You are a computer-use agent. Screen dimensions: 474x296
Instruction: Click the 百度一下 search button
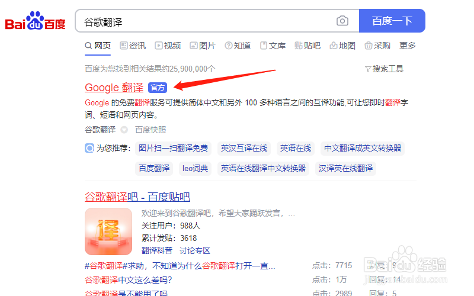(x=392, y=21)
